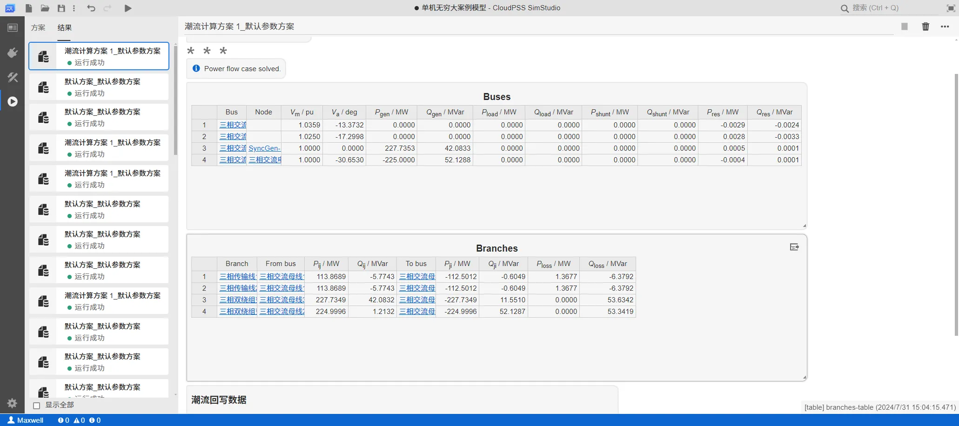Open the SyncGen- node link

click(x=264, y=148)
